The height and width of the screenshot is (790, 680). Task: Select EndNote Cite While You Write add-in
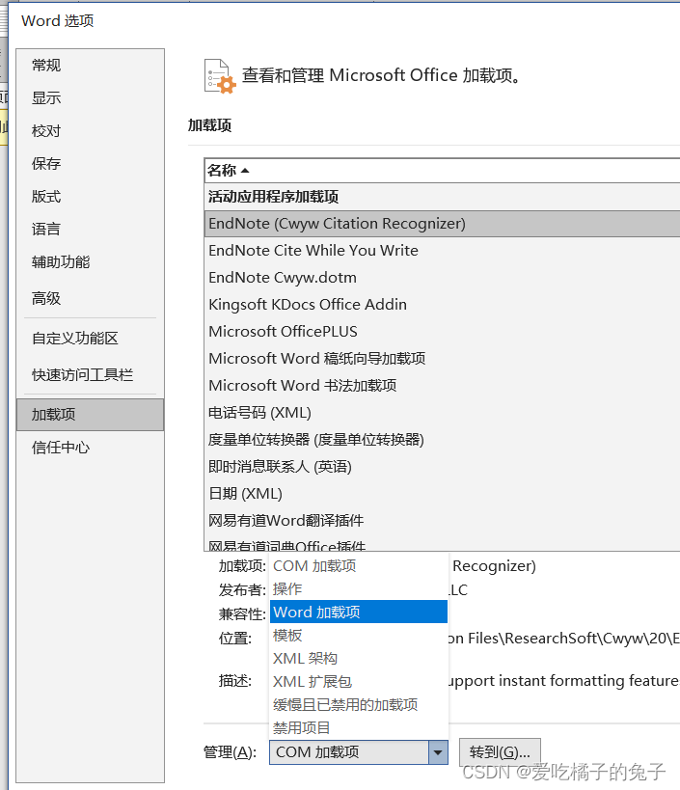[x=443, y=251]
